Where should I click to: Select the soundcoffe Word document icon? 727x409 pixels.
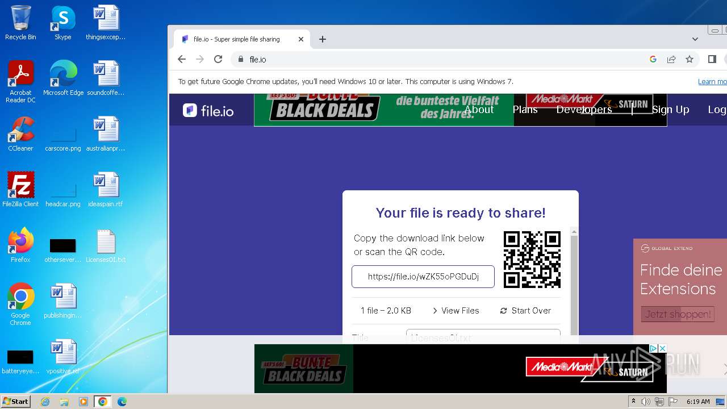coord(106,78)
